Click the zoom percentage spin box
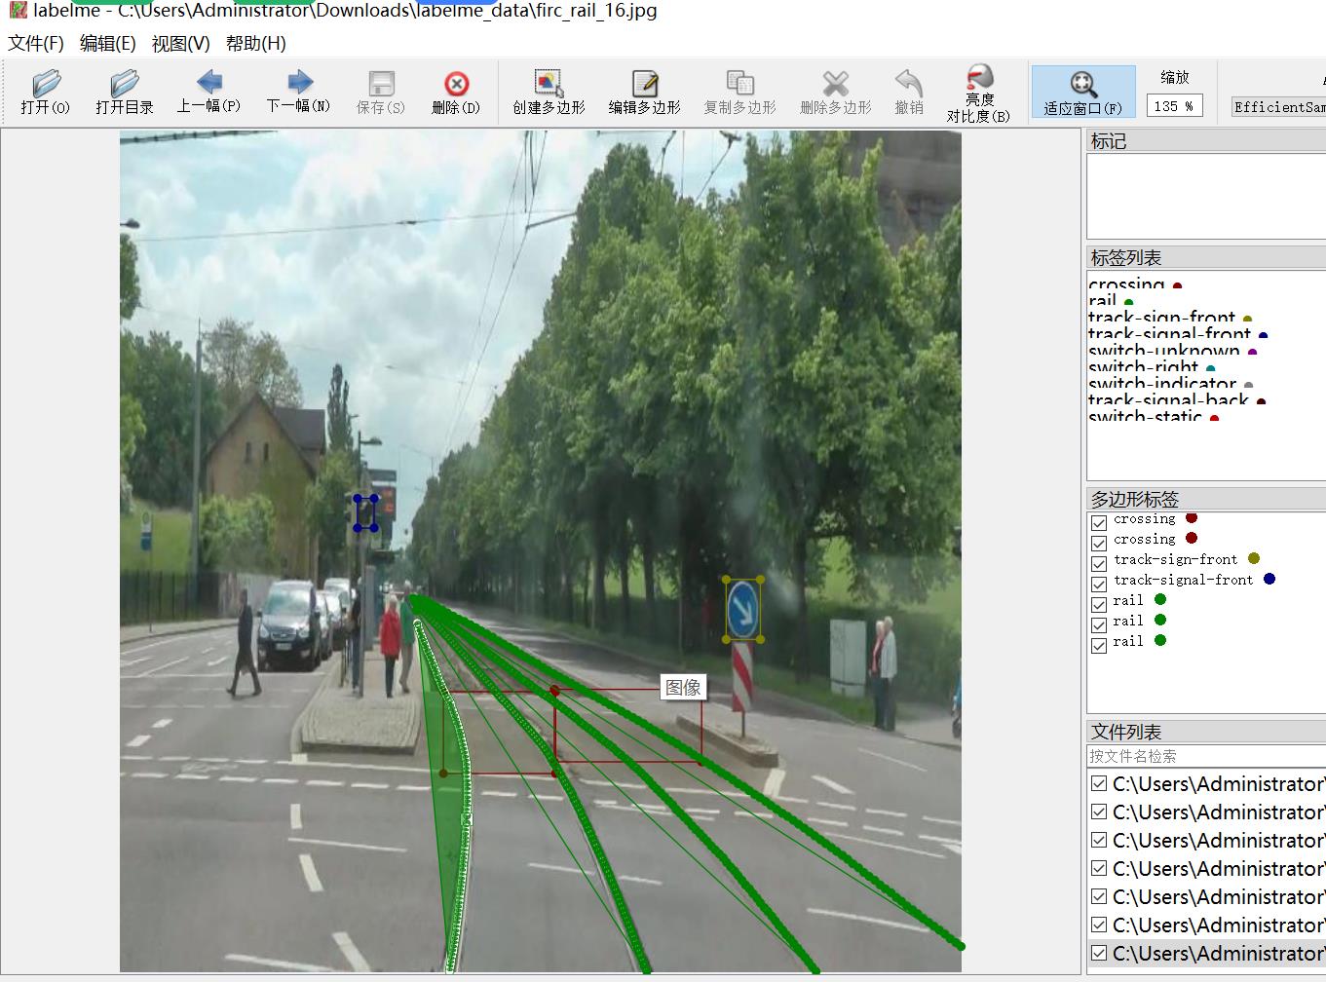The image size is (1326, 982). (1174, 106)
